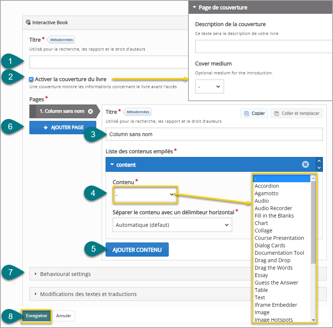Click the Copier clipboard button

[x=255, y=113]
